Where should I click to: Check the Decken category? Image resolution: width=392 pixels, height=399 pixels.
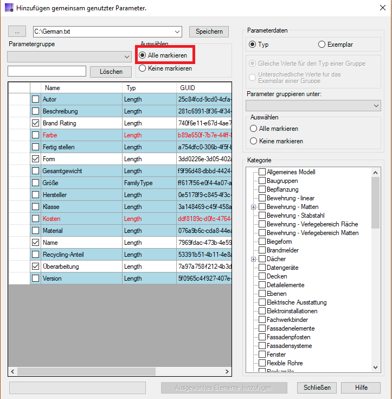pyautogui.click(x=262, y=276)
